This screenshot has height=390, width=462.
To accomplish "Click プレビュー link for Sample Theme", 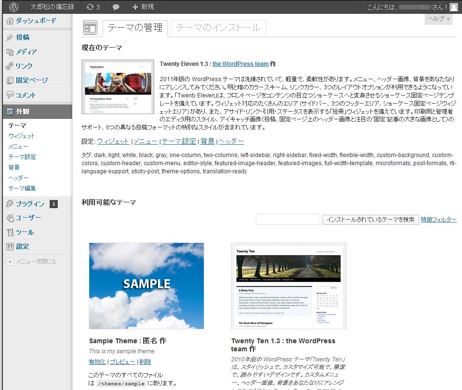I will pyautogui.click(x=123, y=362).
